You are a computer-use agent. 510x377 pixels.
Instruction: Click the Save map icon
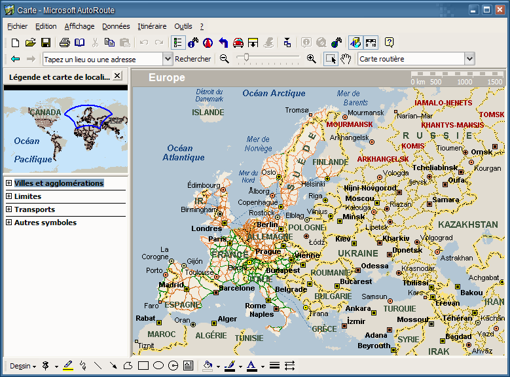pyautogui.click(x=46, y=43)
